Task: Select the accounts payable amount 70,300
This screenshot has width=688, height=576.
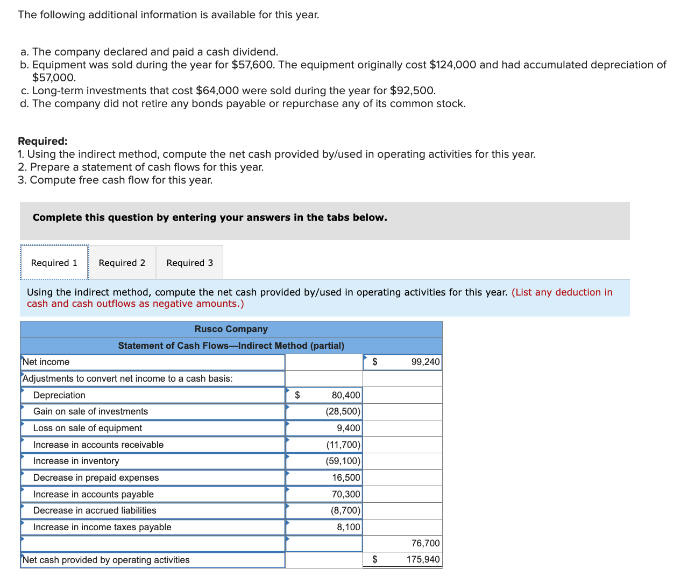Action: coord(324,495)
